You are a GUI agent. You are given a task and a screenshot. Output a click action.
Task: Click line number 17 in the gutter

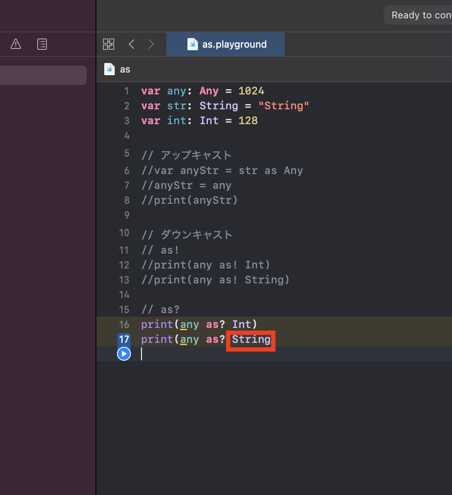click(124, 339)
